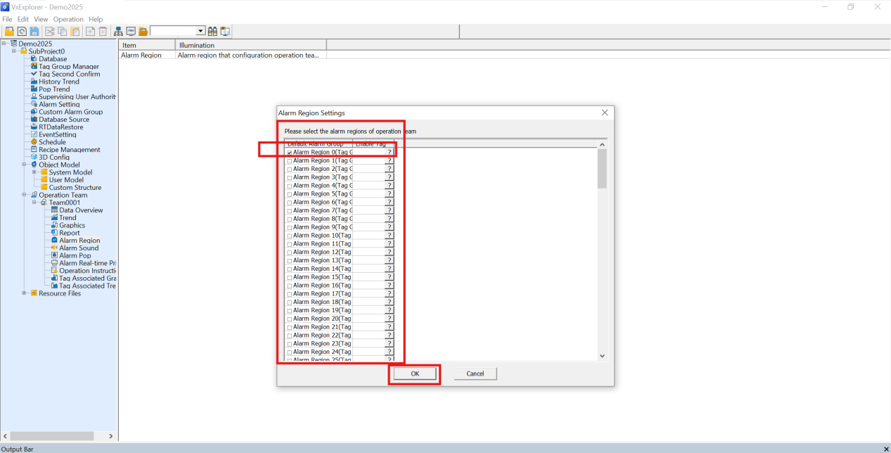Check Alarm Region 24 checkbox
Screen dimensions: 891x453
(290, 352)
